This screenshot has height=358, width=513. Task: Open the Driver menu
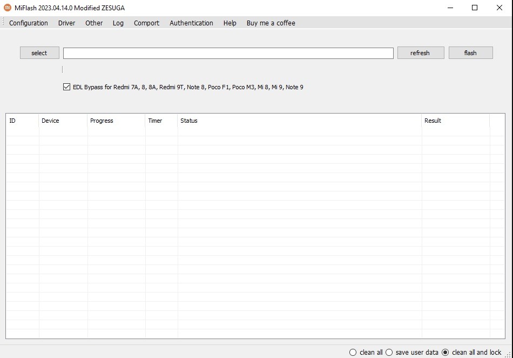click(67, 23)
